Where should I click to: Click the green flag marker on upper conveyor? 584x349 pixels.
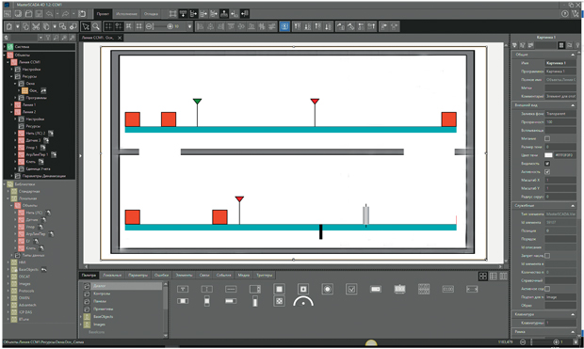197,101
